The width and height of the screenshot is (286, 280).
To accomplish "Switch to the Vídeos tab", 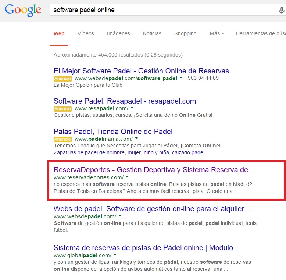I will 86,33.
